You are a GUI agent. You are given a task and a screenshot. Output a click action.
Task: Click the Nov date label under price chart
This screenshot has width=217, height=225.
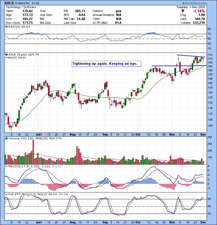coord(172,135)
